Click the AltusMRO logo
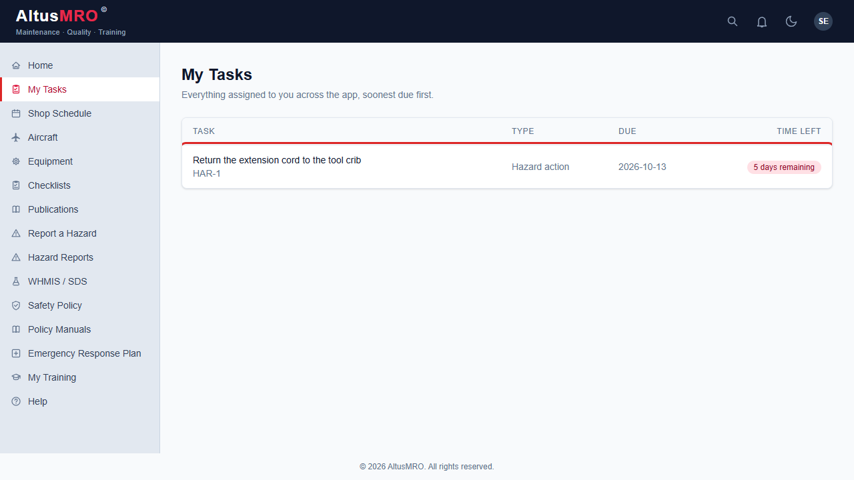Viewport: 854px width, 480px height. pyautogui.click(x=61, y=16)
